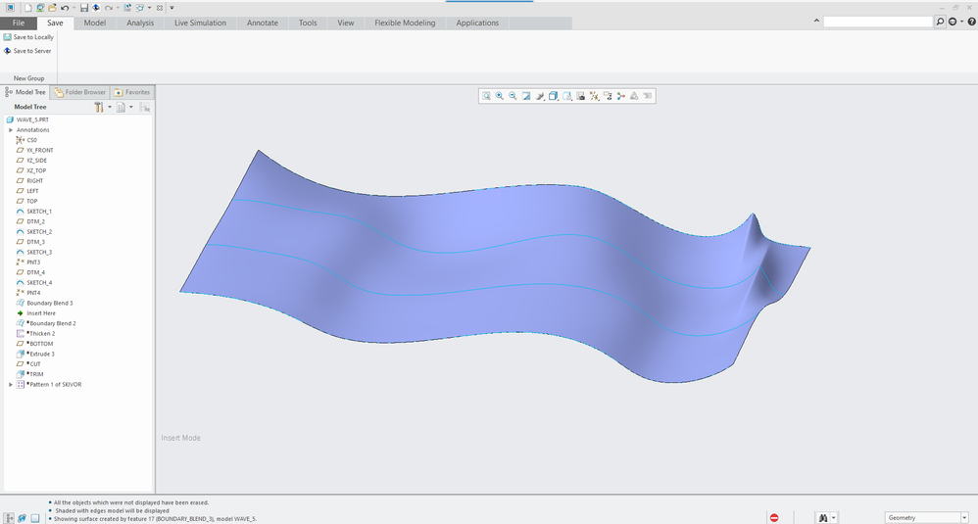Click the Datum Display Filters icon
The width and height of the screenshot is (978, 524).
click(x=594, y=96)
